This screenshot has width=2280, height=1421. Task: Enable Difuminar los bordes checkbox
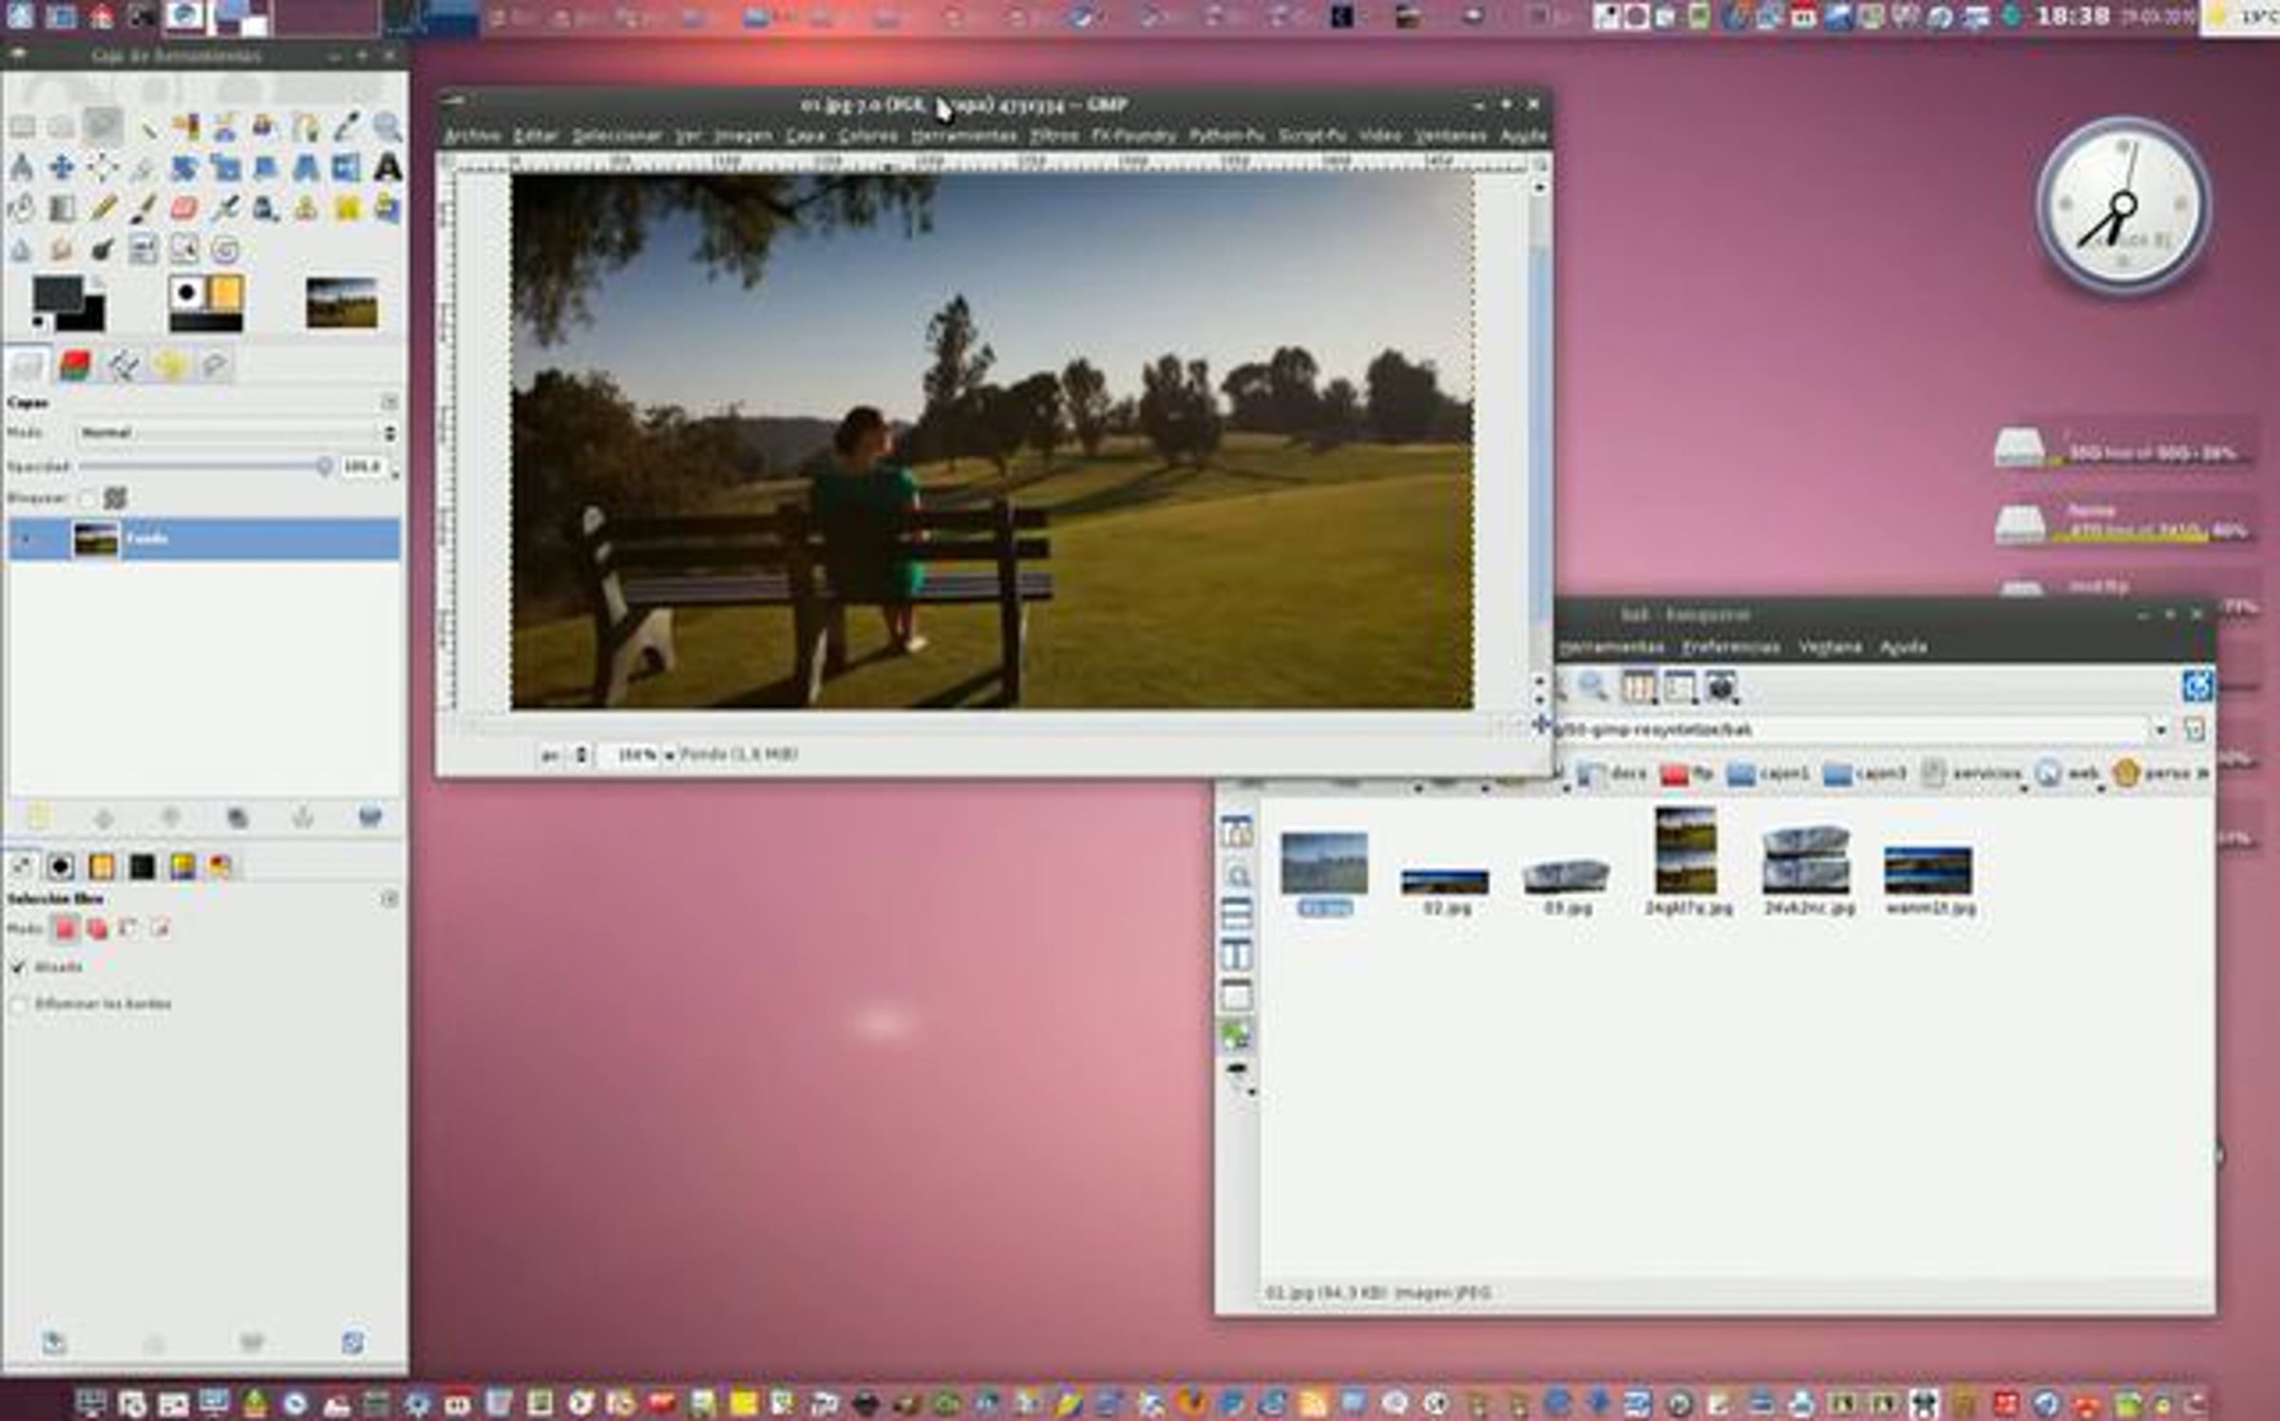coord(18,1004)
